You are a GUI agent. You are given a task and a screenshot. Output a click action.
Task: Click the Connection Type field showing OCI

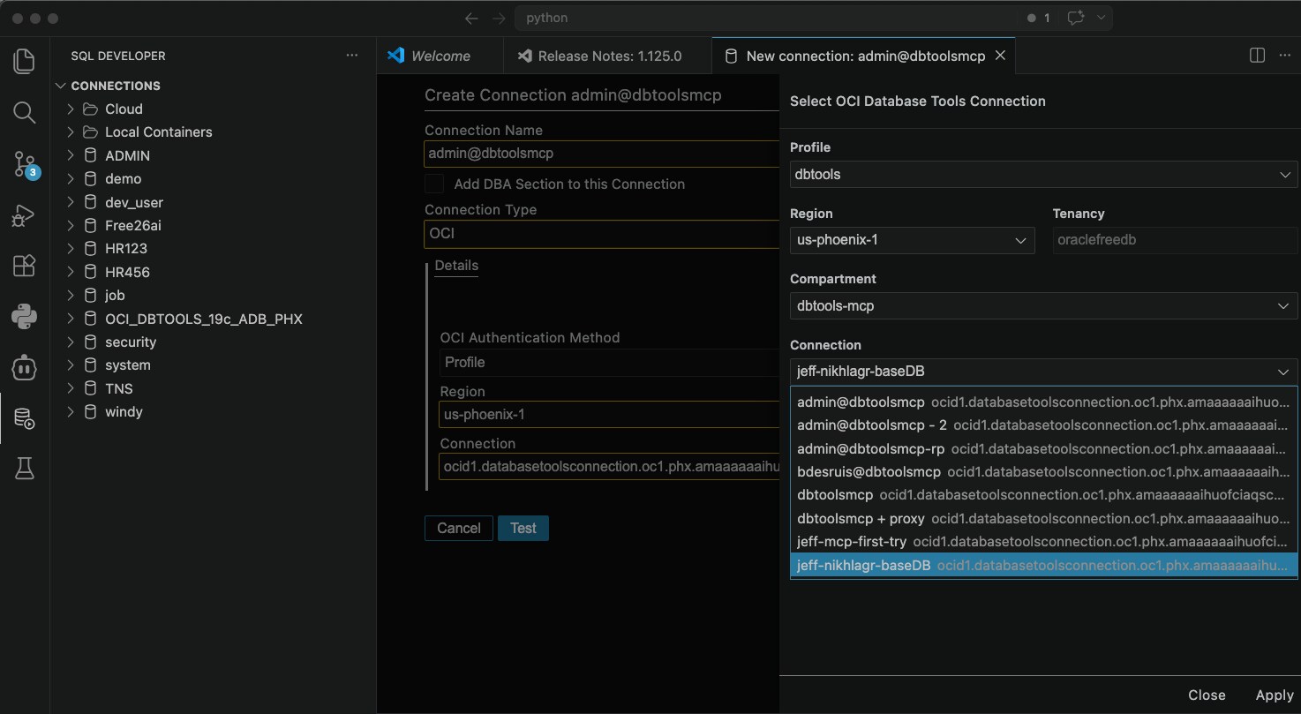601,234
